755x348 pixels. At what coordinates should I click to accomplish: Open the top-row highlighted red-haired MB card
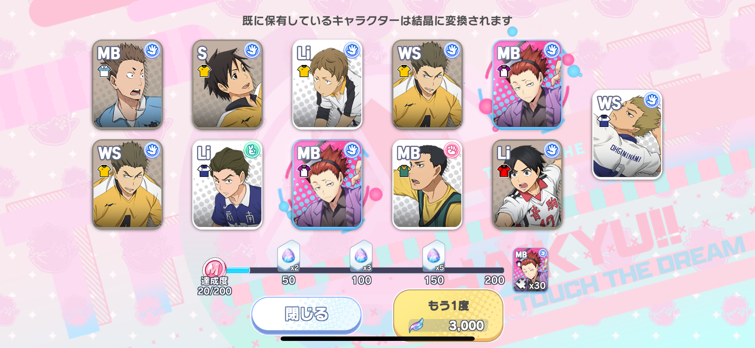[527, 84]
